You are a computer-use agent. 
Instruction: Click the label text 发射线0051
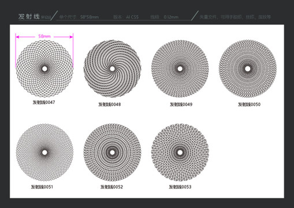pyautogui.click(x=42, y=187)
